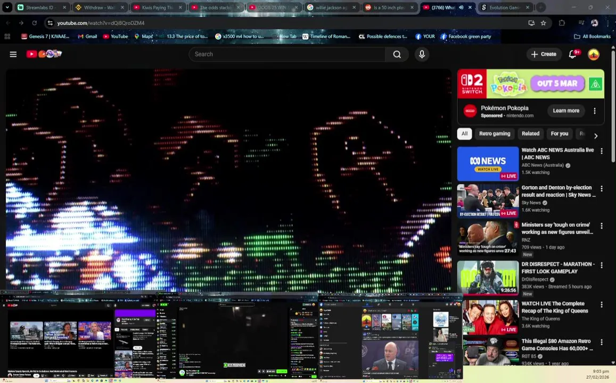Click the page vertical scrollbar
This screenshot has height=383, width=616.
tap(613, 106)
